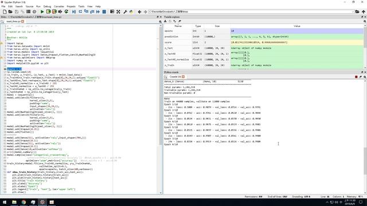Import data in Variable explorer
This screenshot has height=206, width=367.
(165, 21)
